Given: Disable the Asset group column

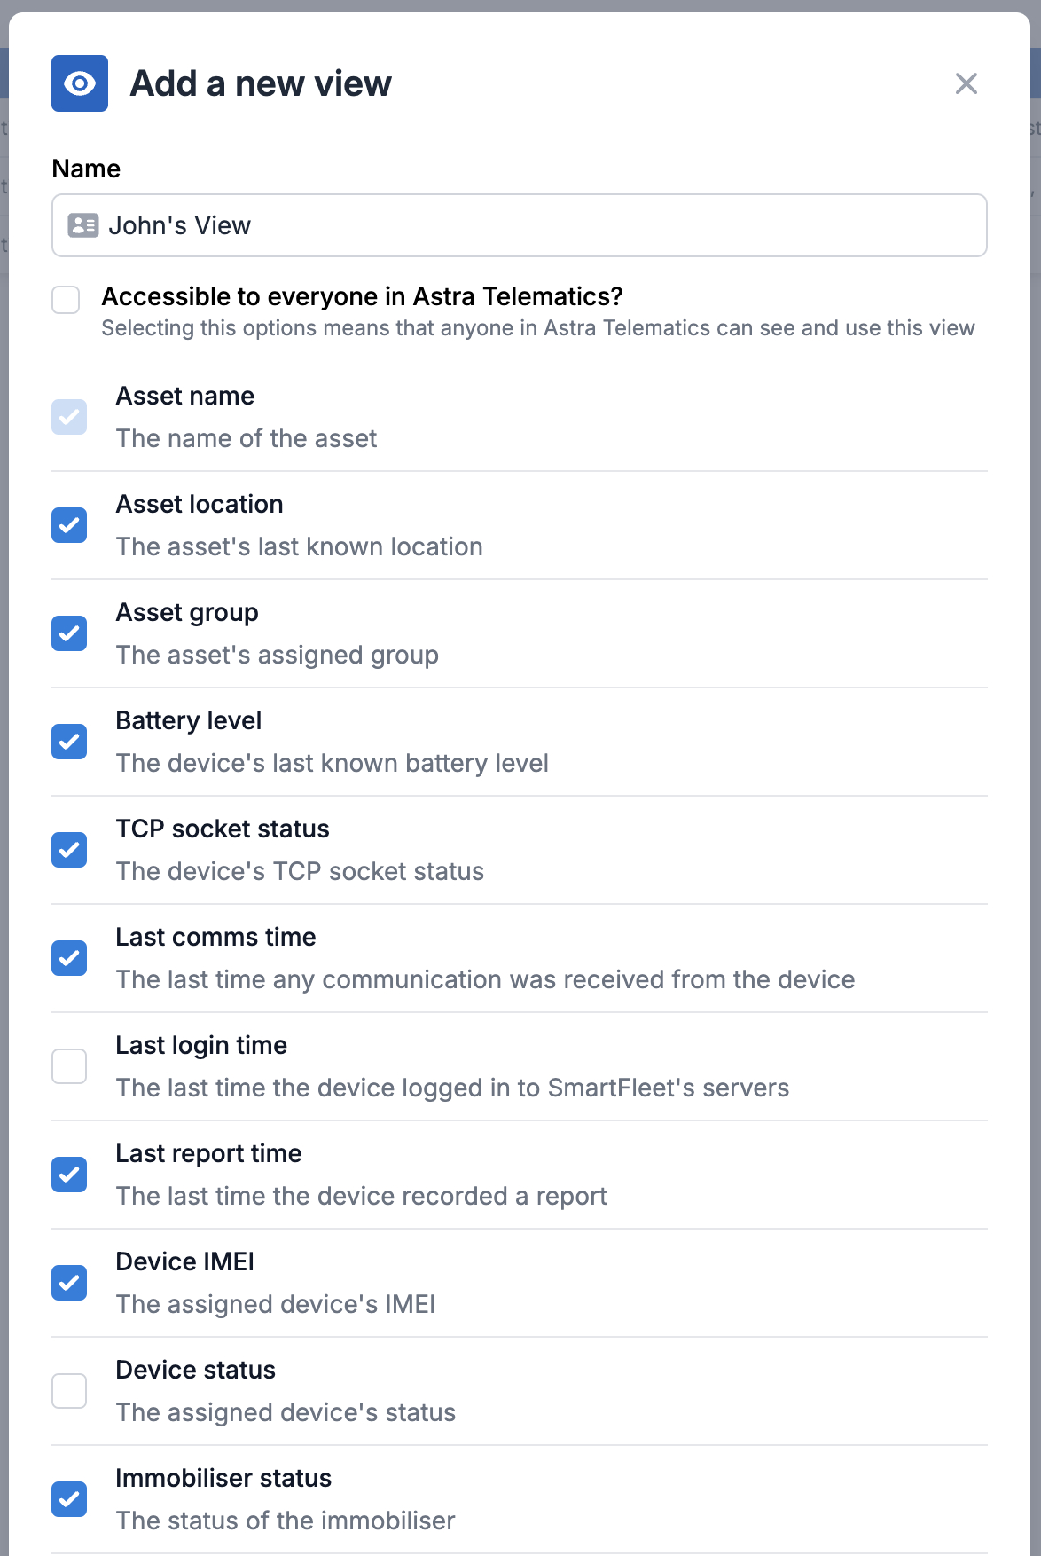Looking at the screenshot, I should tap(68, 633).
